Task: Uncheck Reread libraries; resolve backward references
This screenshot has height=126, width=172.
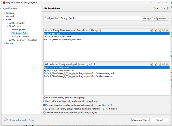Action: coord(45,105)
